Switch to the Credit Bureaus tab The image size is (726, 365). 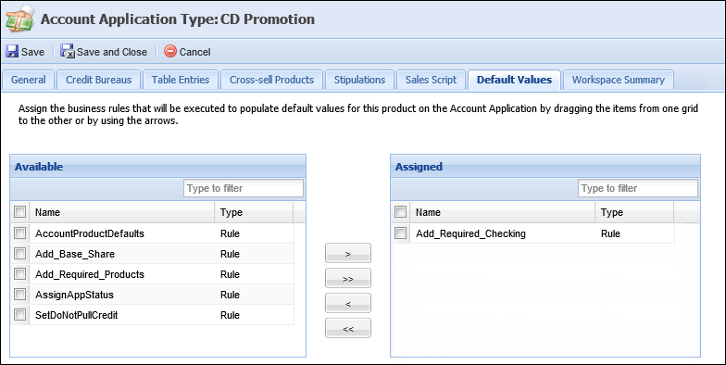coord(98,80)
